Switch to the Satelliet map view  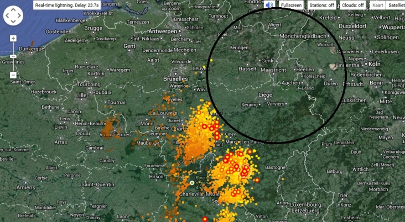[396, 5]
